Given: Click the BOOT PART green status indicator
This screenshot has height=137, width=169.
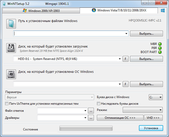Looking at the screenshot, I should (160, 52).
